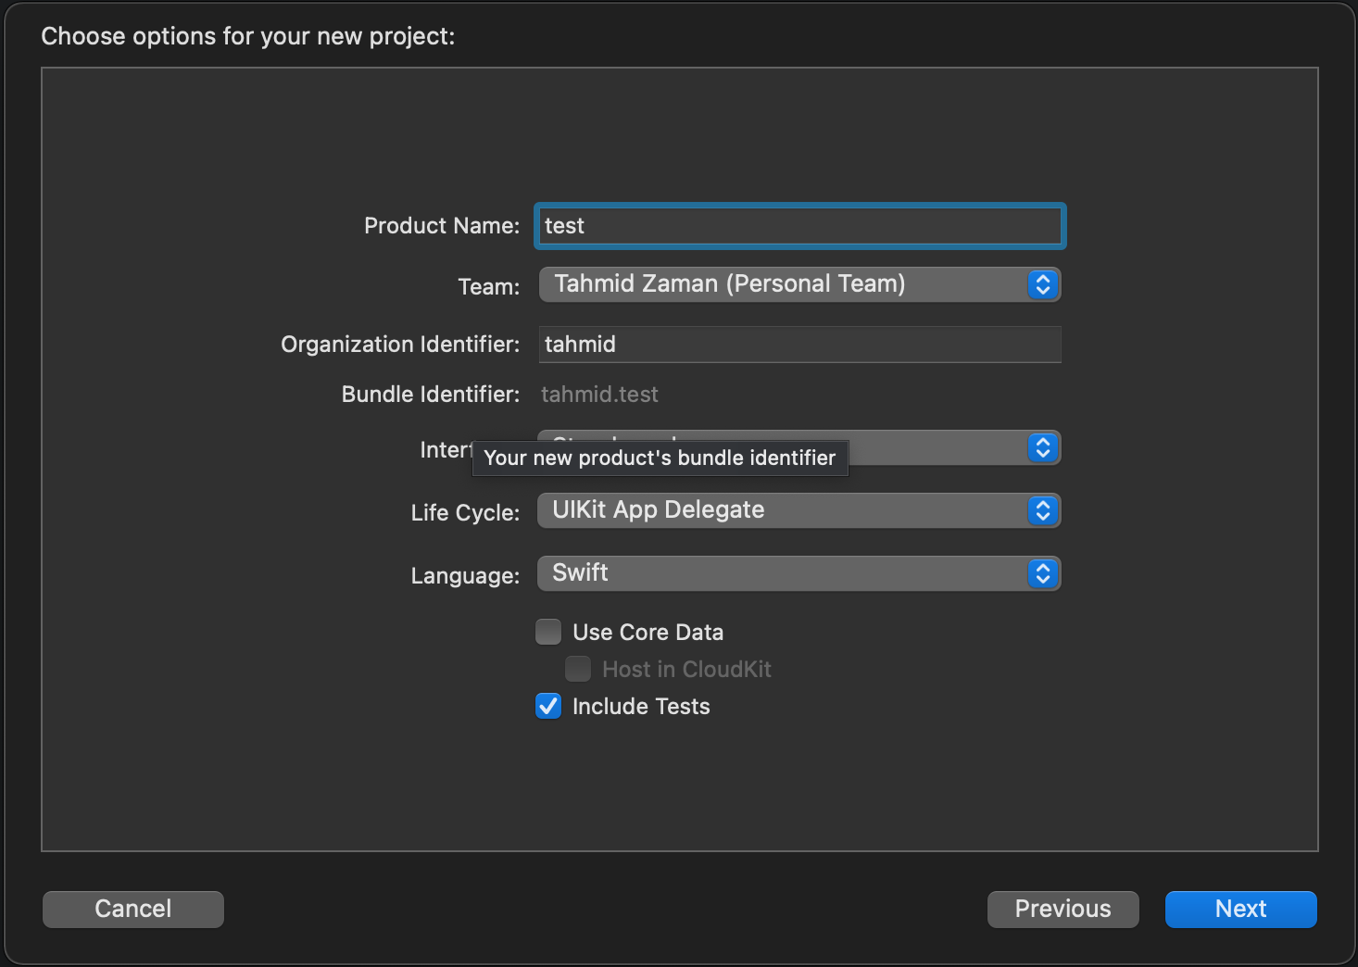Open the Life Cycle menu showing UIKit App Delegate

[x=799, y=510]
